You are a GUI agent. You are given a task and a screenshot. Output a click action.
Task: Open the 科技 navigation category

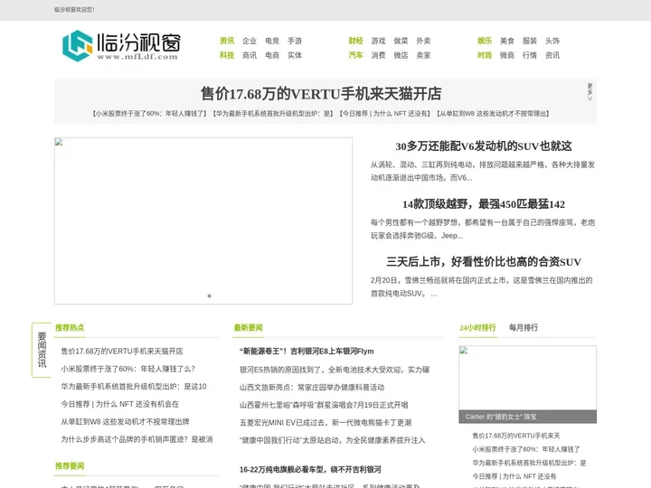coord(227,55)
